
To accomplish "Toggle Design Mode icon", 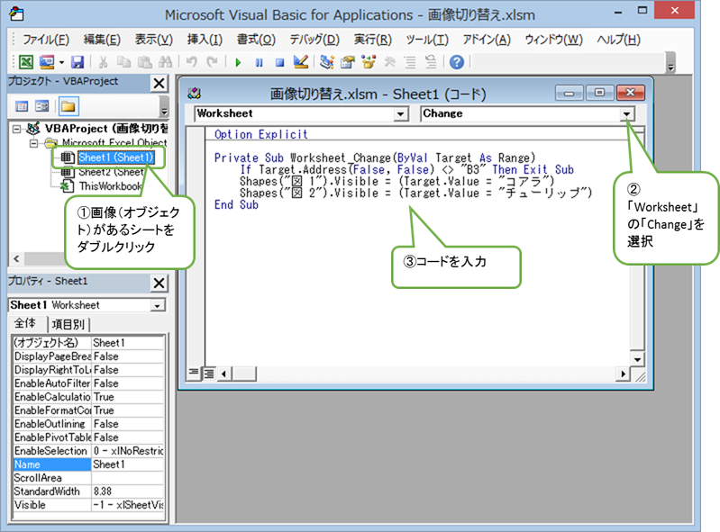I will tap(301, 61).
